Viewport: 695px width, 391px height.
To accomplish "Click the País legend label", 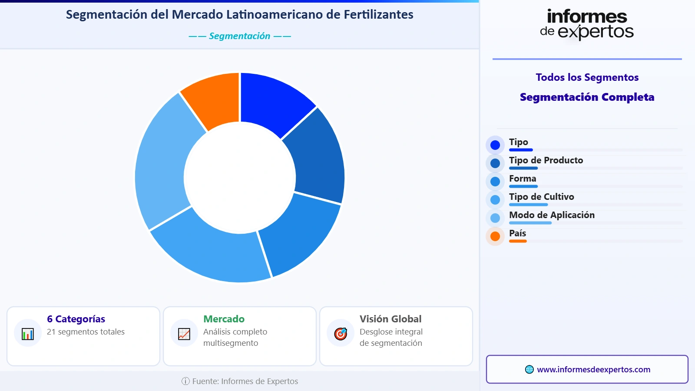I will tap(517, 233).
